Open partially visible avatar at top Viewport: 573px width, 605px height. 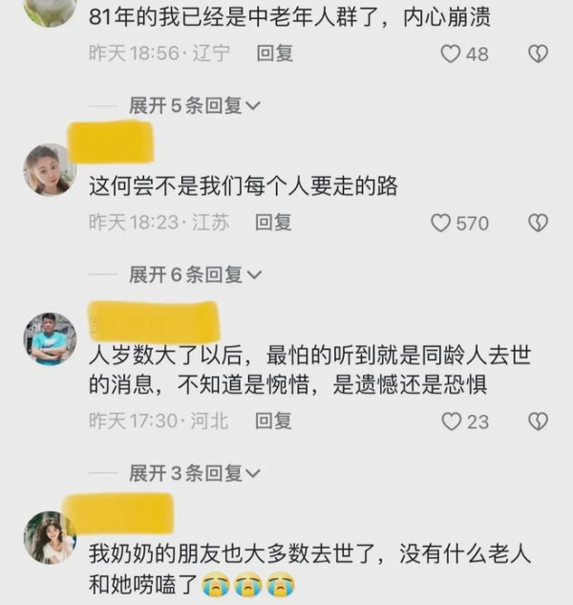[50, 13]
